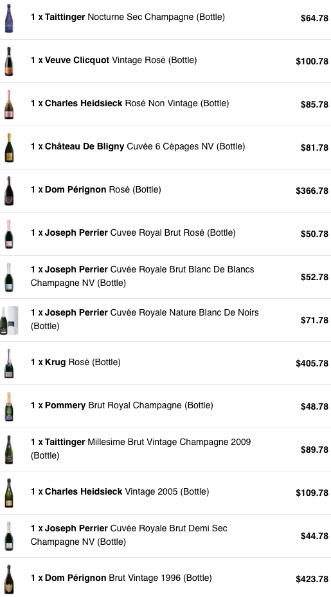Click the Taittinger Nocturne blue bottle thumbnail
Screen dimensions: 331x597
coord(9,18)
